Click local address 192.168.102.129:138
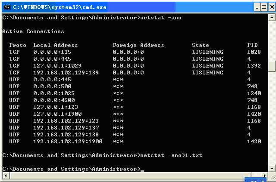Image resolution: width=276 pixels, height=182 pixels. (66, 135)
